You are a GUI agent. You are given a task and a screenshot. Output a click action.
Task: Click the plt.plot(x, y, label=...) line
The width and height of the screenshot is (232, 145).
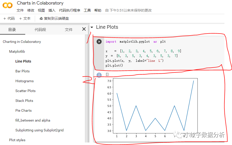click(x=134, y=61)
